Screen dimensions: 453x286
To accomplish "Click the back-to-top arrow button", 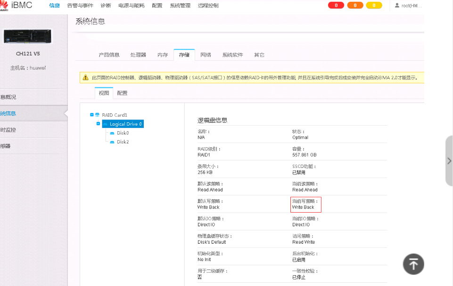I will [413, 264].
